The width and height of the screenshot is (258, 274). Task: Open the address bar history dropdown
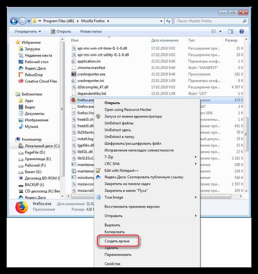click(x=161, y=21)
